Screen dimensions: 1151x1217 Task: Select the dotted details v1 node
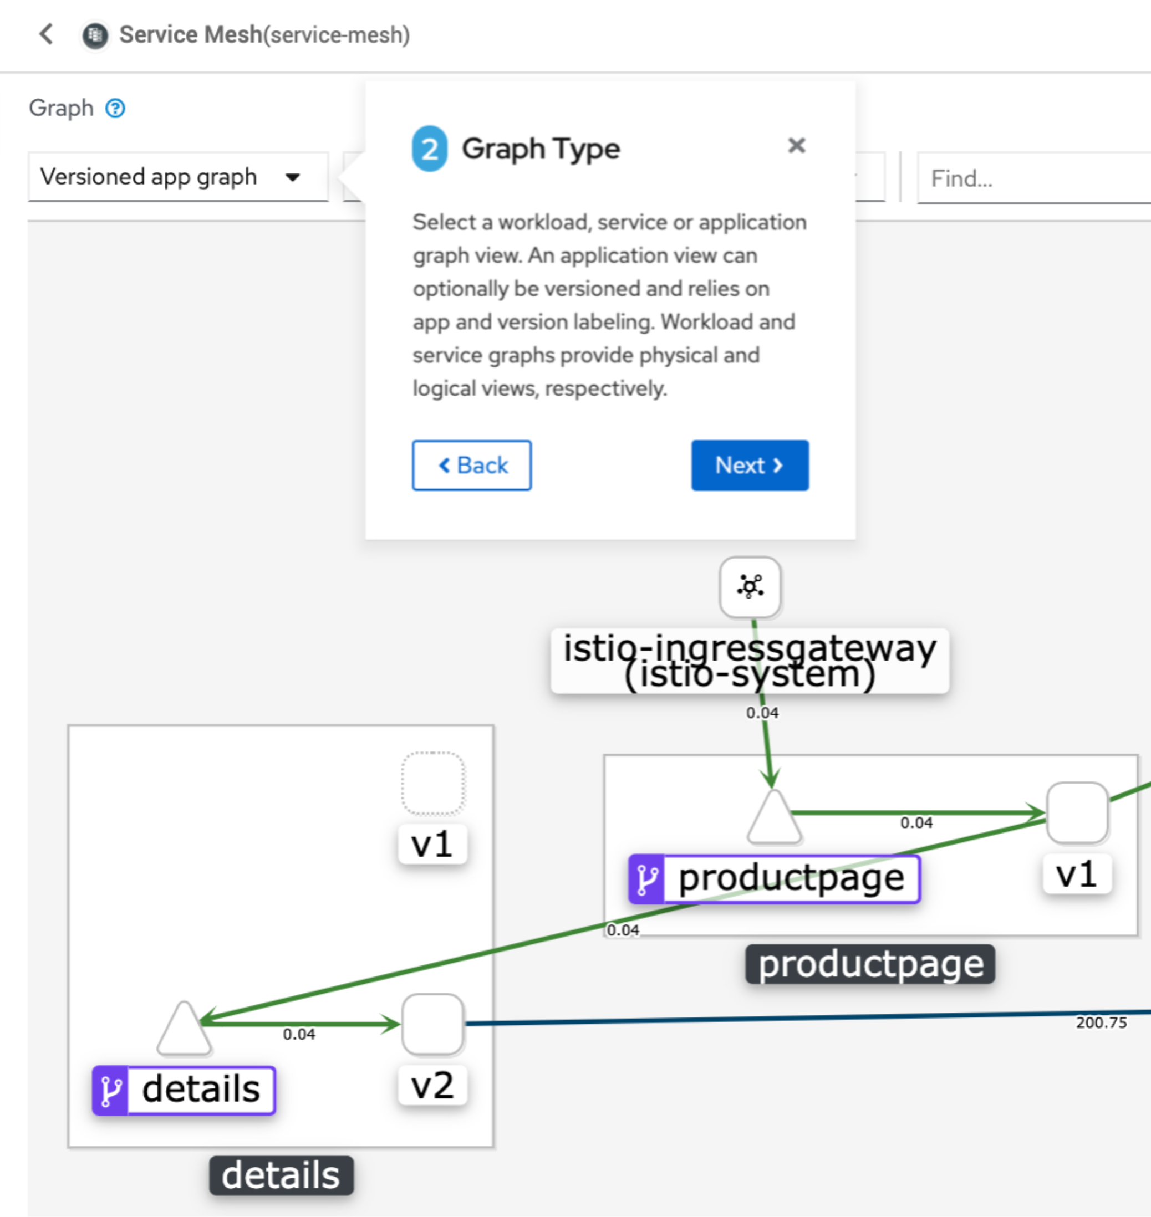pyautogui.click(x=432, y=783)
